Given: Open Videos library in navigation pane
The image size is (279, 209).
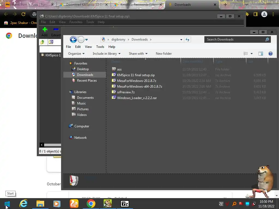Looking at the screenshot, I should (x=82, y=115).
